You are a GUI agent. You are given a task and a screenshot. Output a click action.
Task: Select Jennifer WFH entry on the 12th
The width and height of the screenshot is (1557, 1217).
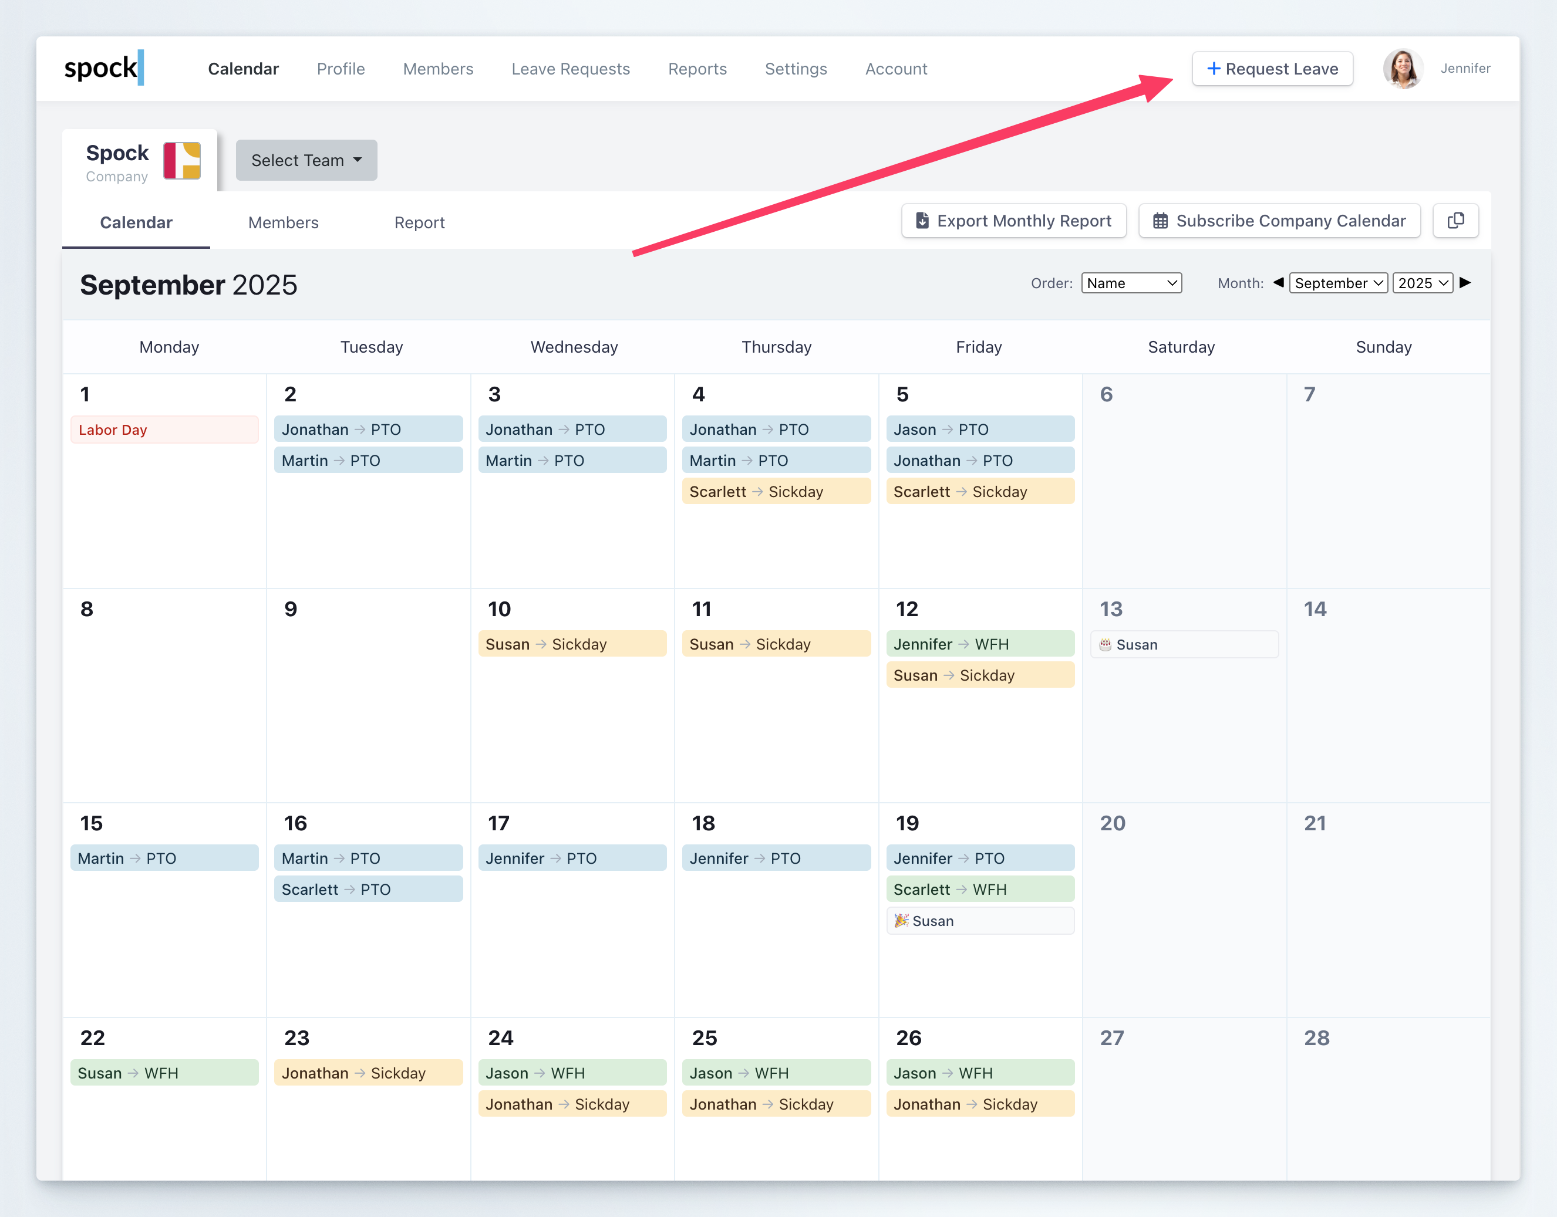click(x=979, y=644)
